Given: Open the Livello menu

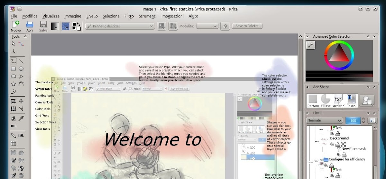Looking at the screenshot, I should click(92, 16).
